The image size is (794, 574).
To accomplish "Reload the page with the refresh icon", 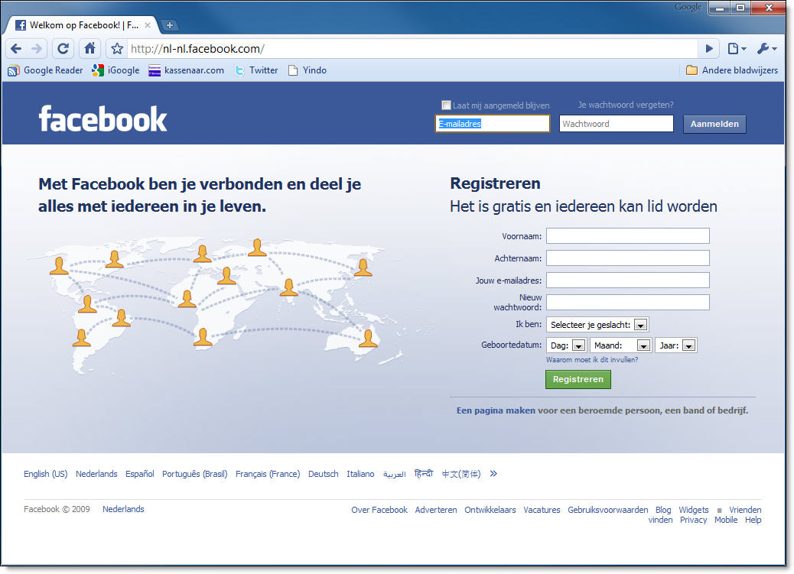I will [63, 49].
